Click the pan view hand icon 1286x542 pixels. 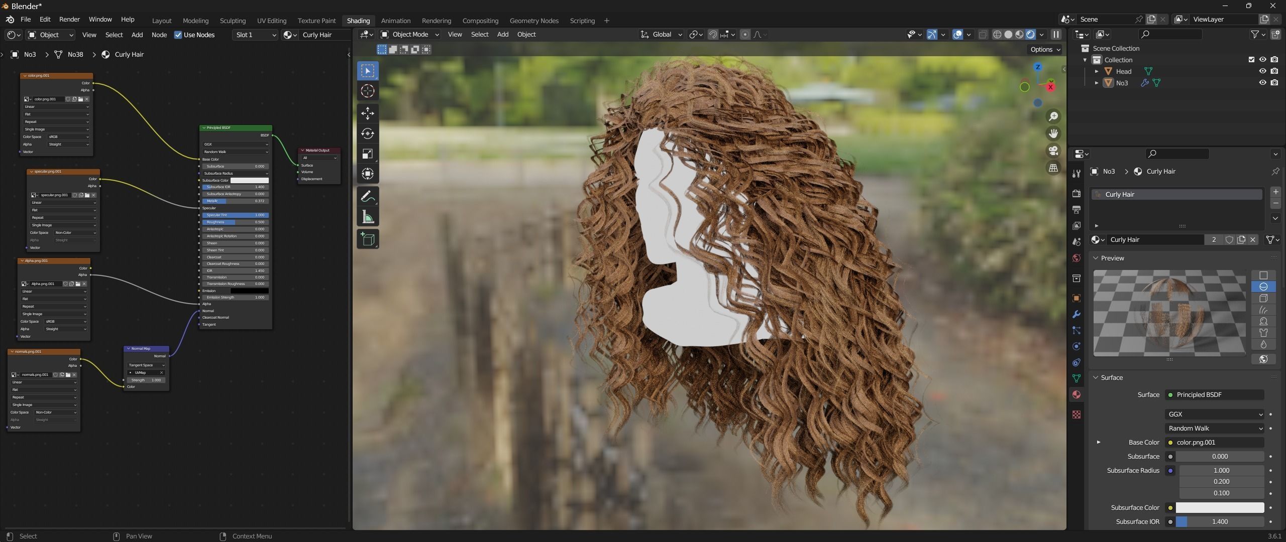(1053, 133)
